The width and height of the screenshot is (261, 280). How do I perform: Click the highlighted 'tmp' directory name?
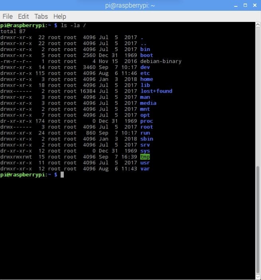(x=145, y=157)
